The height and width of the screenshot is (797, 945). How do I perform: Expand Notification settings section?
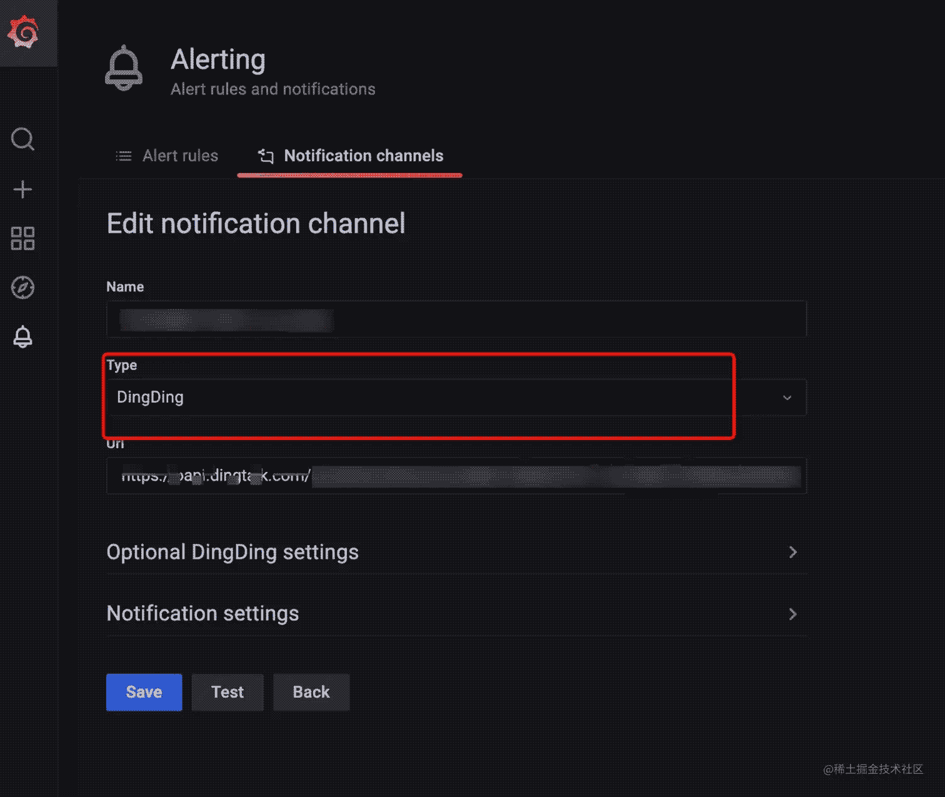coord(456,613)
